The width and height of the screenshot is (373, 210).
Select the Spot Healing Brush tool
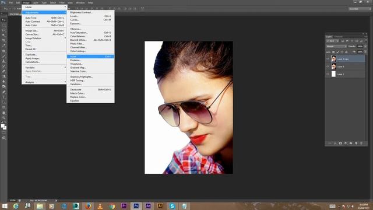[x=3, y=51]
